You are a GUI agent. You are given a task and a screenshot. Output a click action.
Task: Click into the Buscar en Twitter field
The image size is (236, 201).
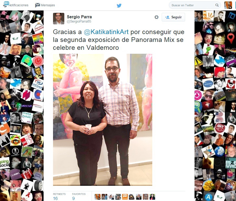[x=195, y=5]
